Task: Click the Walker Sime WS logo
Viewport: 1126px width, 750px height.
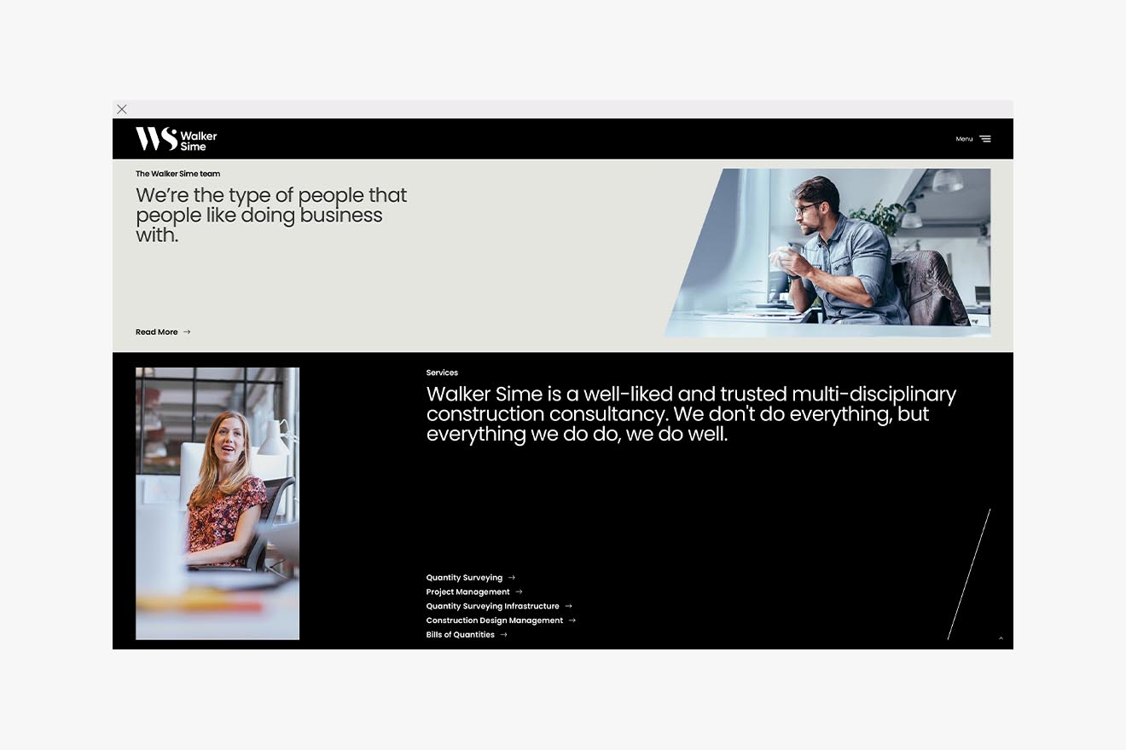Action: click(177, 139)
